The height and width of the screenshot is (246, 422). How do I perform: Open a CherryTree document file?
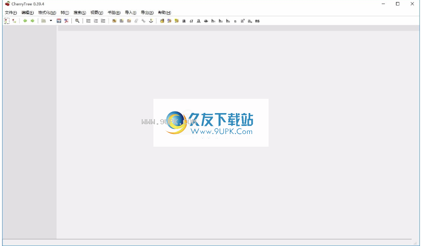tap(44, 21)
